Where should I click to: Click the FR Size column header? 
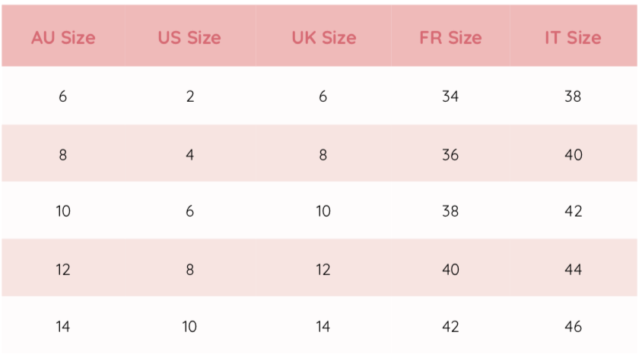pyautogui.click(x=450, y=37)
